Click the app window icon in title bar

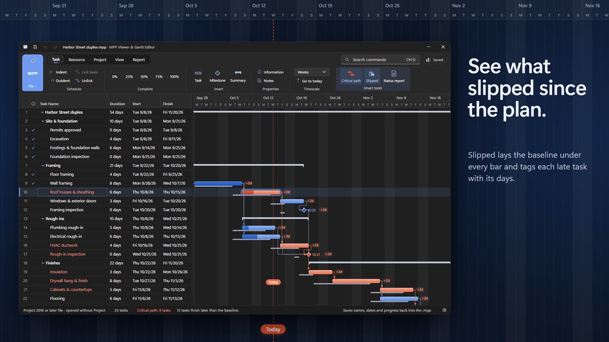[25, 47]
